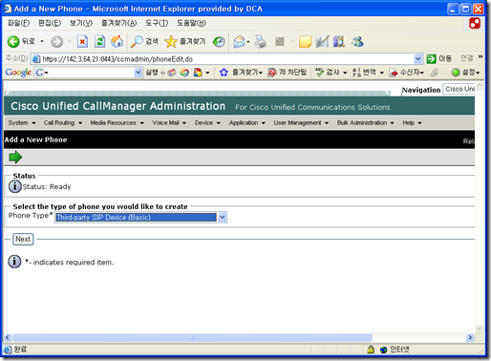Click the 실행 button in Google toolbar
The width and height of the screenshot is (491, 361).
point(152,73)
